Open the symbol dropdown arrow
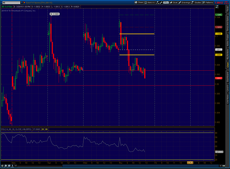The height and width of the screenshot is (169, 230). (22, 3)
